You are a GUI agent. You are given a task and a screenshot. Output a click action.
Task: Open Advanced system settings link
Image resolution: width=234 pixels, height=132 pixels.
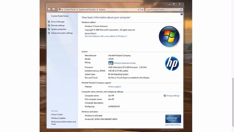[62, 33]
